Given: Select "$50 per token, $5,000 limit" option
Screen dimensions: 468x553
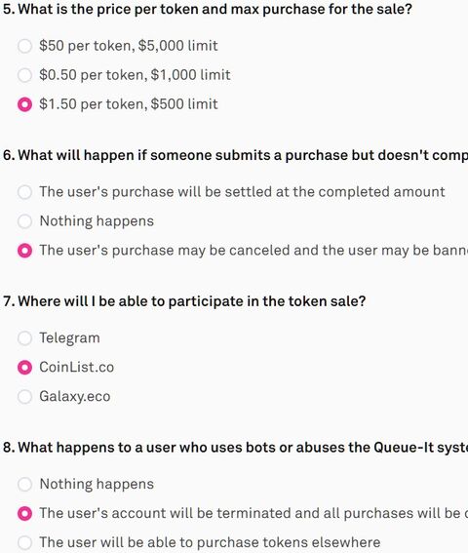Looking at the screenshot, I should (x=24, y=46).
